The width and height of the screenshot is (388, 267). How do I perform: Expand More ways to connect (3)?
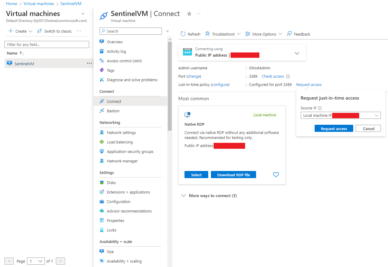[x=209, y=196]
